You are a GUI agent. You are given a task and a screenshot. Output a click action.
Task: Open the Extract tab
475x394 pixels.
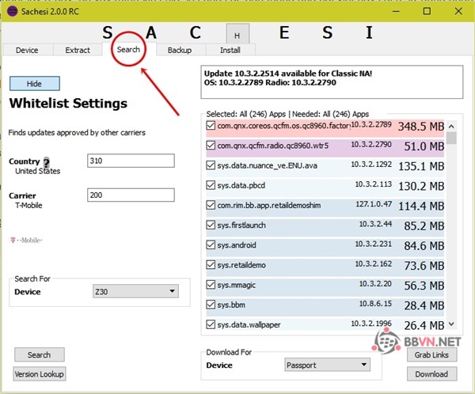pos(78,51)
